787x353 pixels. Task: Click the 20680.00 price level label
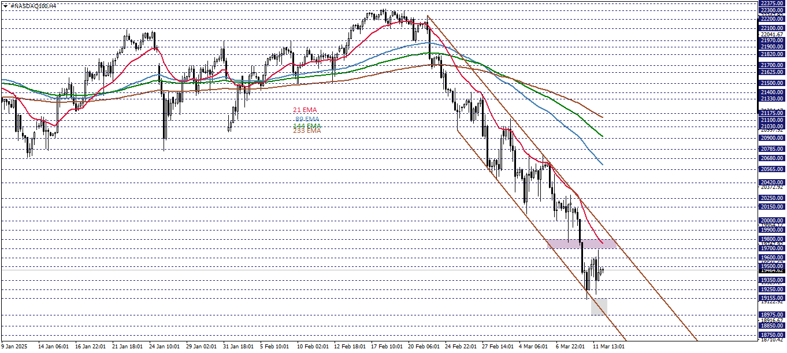pos(772,158)
